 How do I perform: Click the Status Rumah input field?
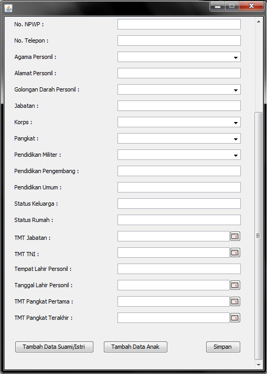click(x=179, y=220)
